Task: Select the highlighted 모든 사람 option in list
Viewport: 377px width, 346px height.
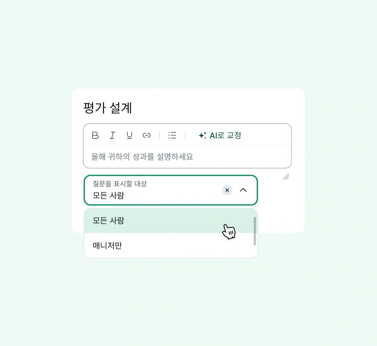Action: pyautogui.click(x=108, y=220)
